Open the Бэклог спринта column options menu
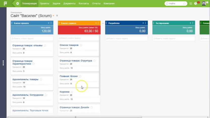The width and height of the screenshot is (210, 118). click(x=98, y=23)
